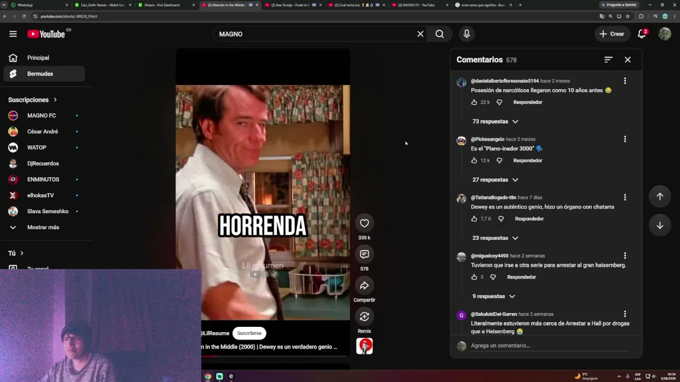Open the Tú section

tap(16, 254)
